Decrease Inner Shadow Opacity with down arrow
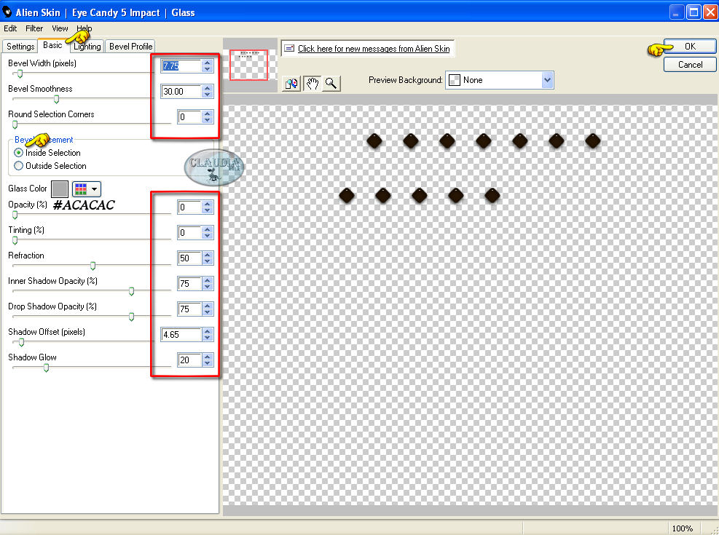This screenshot has width=719, height=535. point(208,287)
